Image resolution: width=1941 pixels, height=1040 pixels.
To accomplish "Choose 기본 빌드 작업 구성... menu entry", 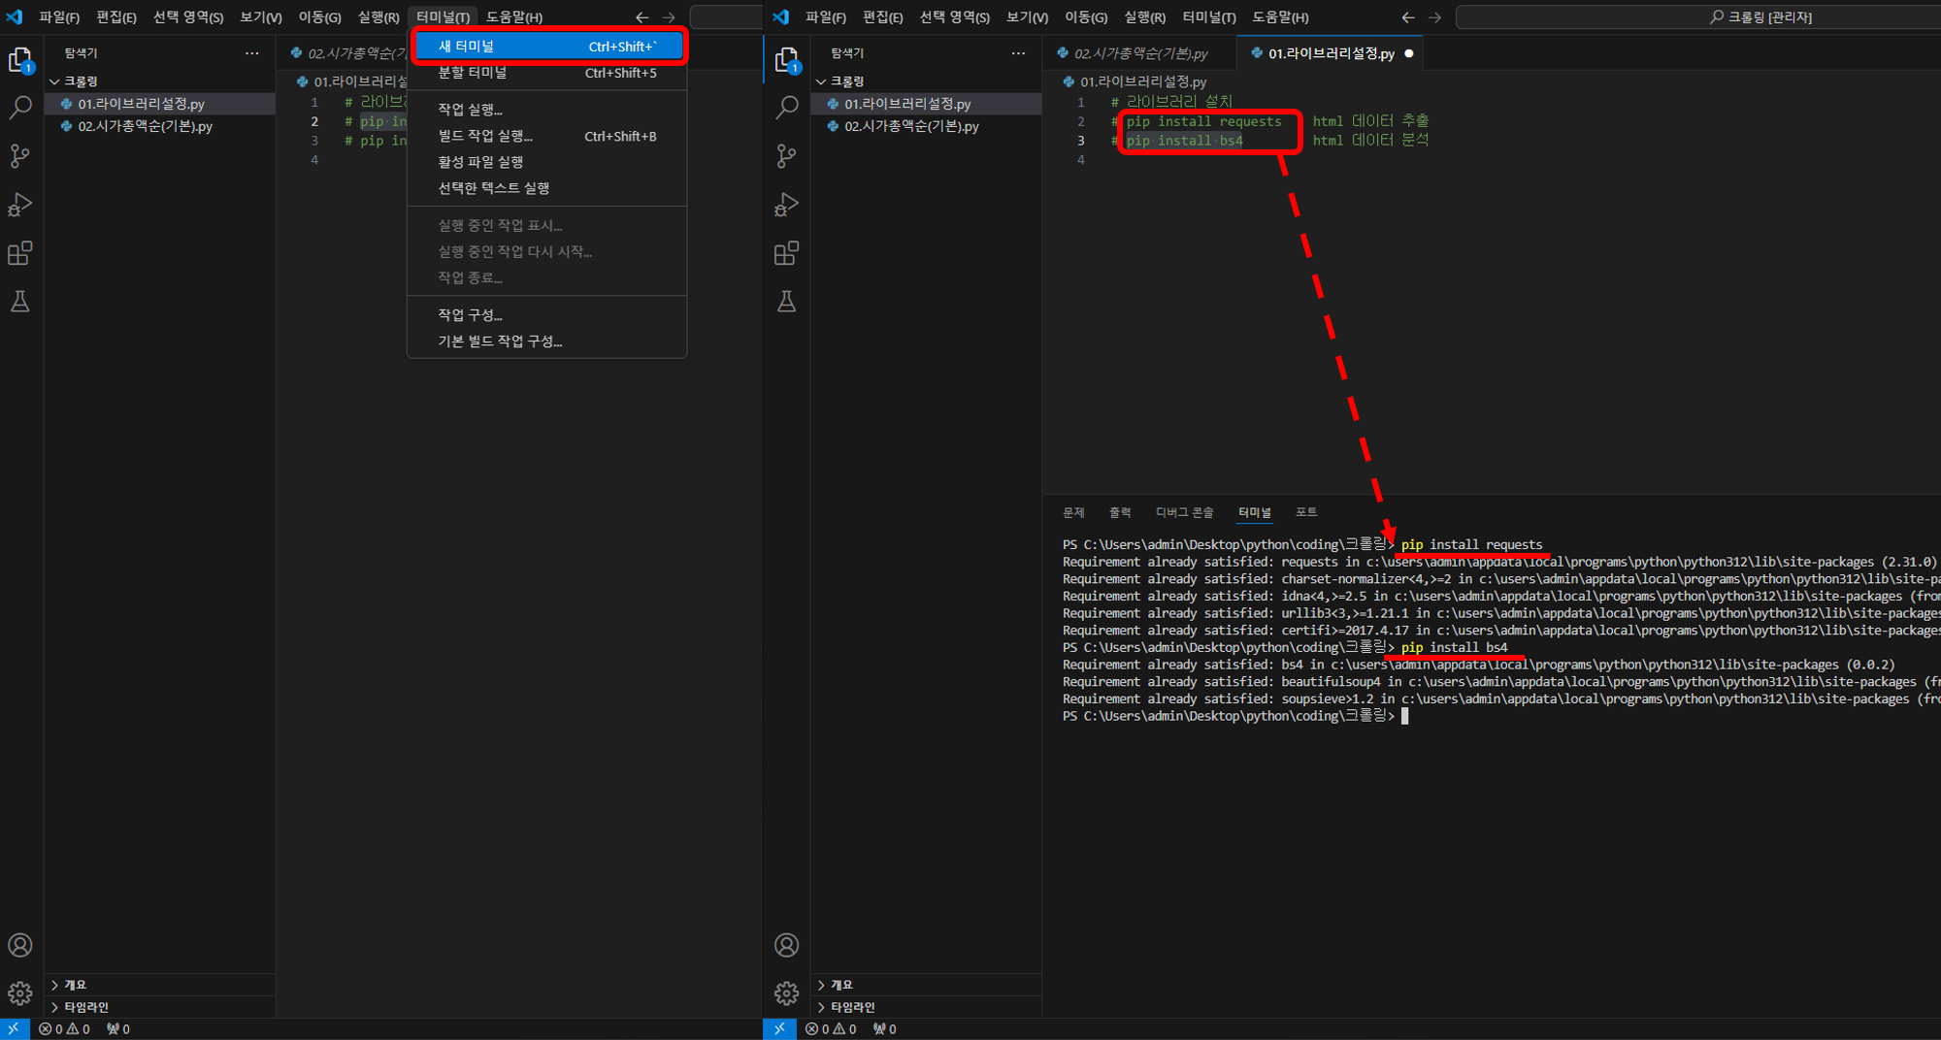I will click(x=548, y=341).
